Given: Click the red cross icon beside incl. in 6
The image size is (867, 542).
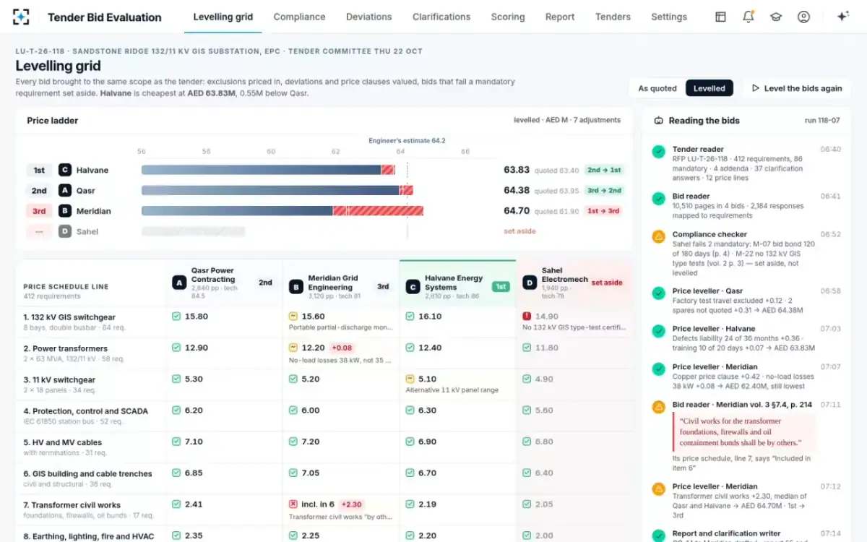Looking at the screenshot, I should [x=293, y=504].
